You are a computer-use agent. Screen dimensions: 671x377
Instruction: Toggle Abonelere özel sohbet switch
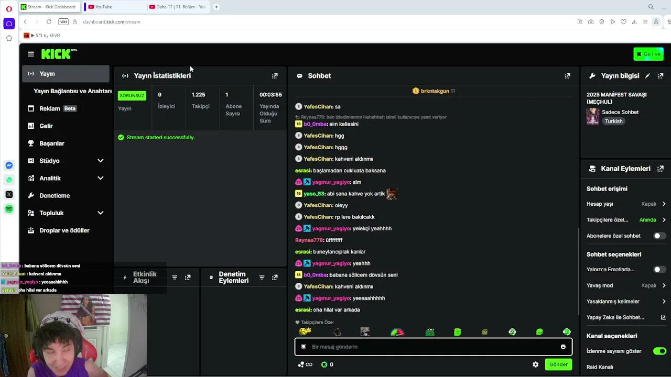coord(659,236)
